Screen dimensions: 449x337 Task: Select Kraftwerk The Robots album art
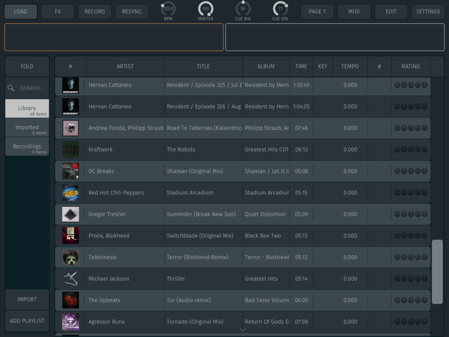coord(70,150)
